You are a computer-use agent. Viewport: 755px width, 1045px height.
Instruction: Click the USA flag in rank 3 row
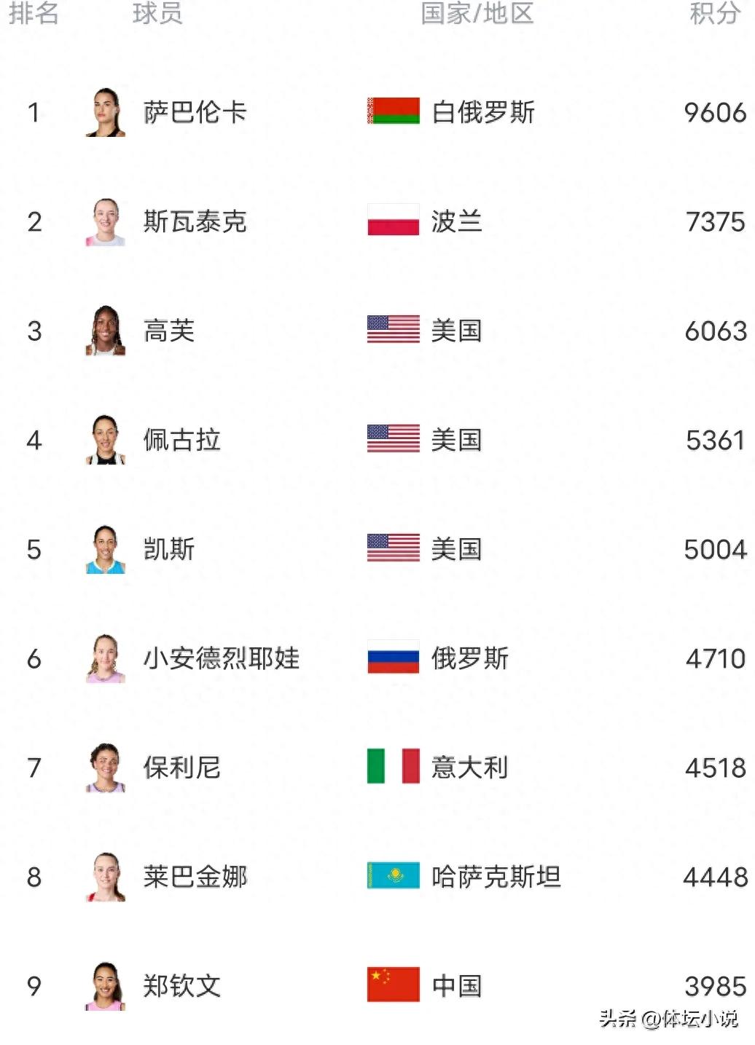pos(393,330)
